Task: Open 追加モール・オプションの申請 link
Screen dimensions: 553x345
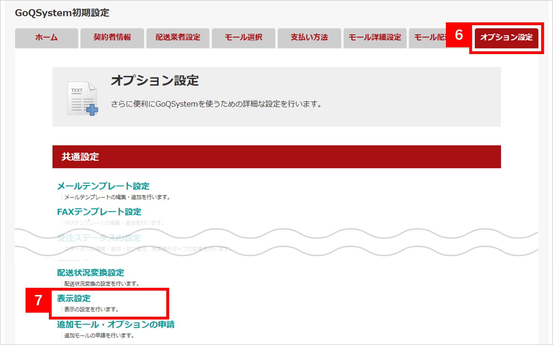Action: (116, 324)
